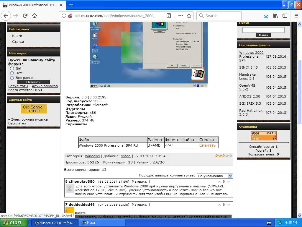Open OpenVMS 5.5-2 link
Screen dimensions: 302x227
(x=247, y=87)
